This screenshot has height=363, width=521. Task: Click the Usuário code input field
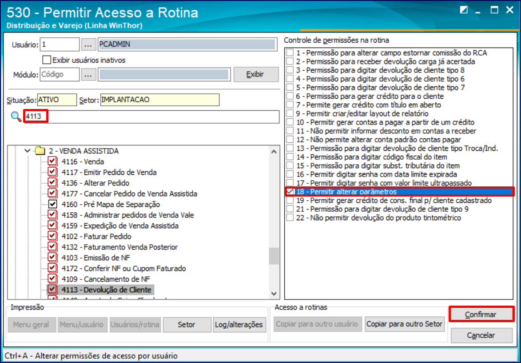60,44
